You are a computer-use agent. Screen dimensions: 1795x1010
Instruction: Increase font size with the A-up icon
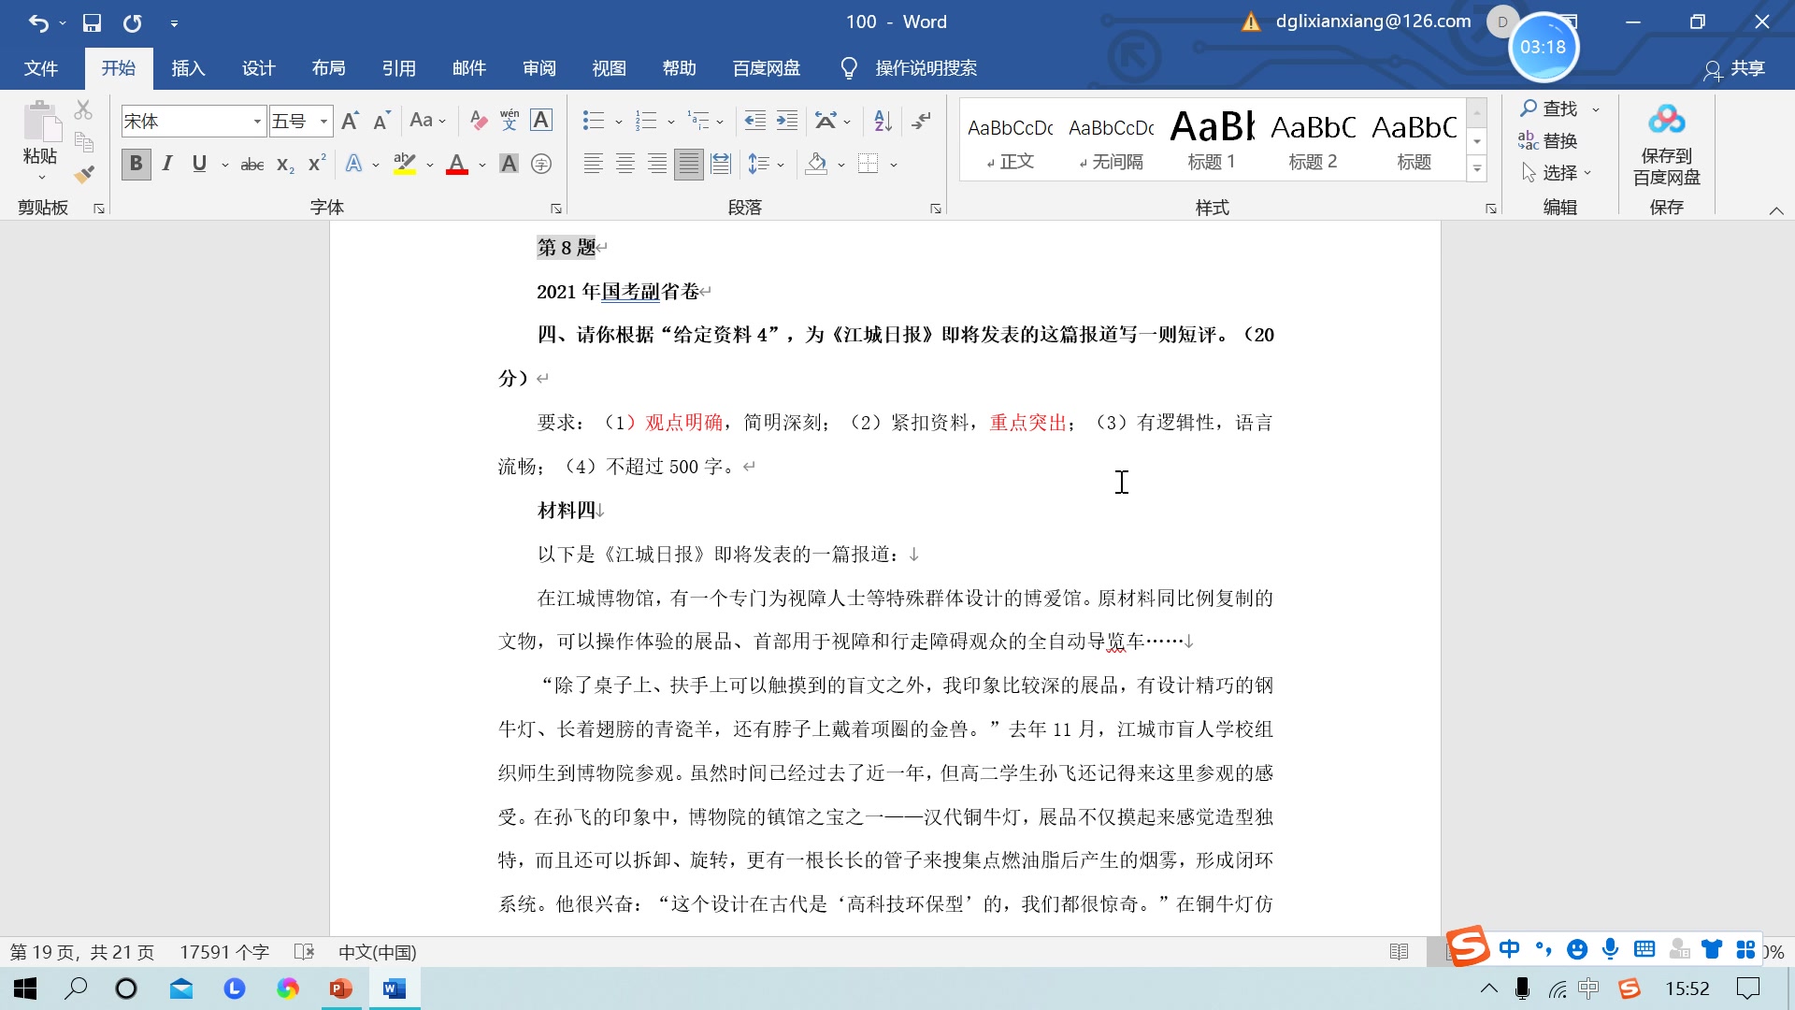point(351,121)
